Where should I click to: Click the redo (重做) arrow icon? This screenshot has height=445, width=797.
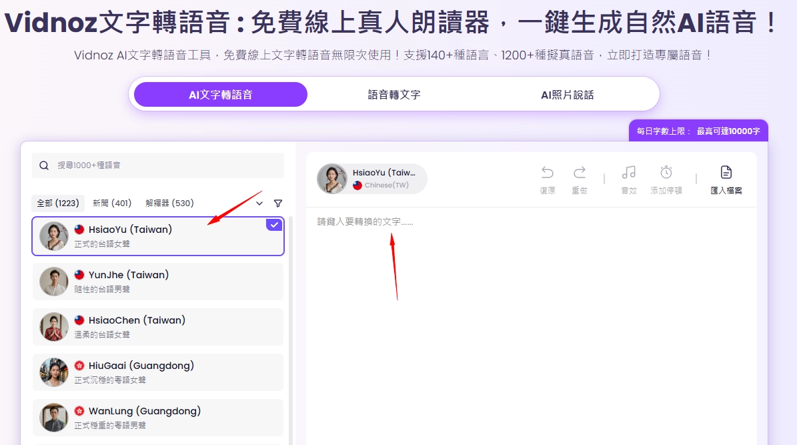[580, 173]
